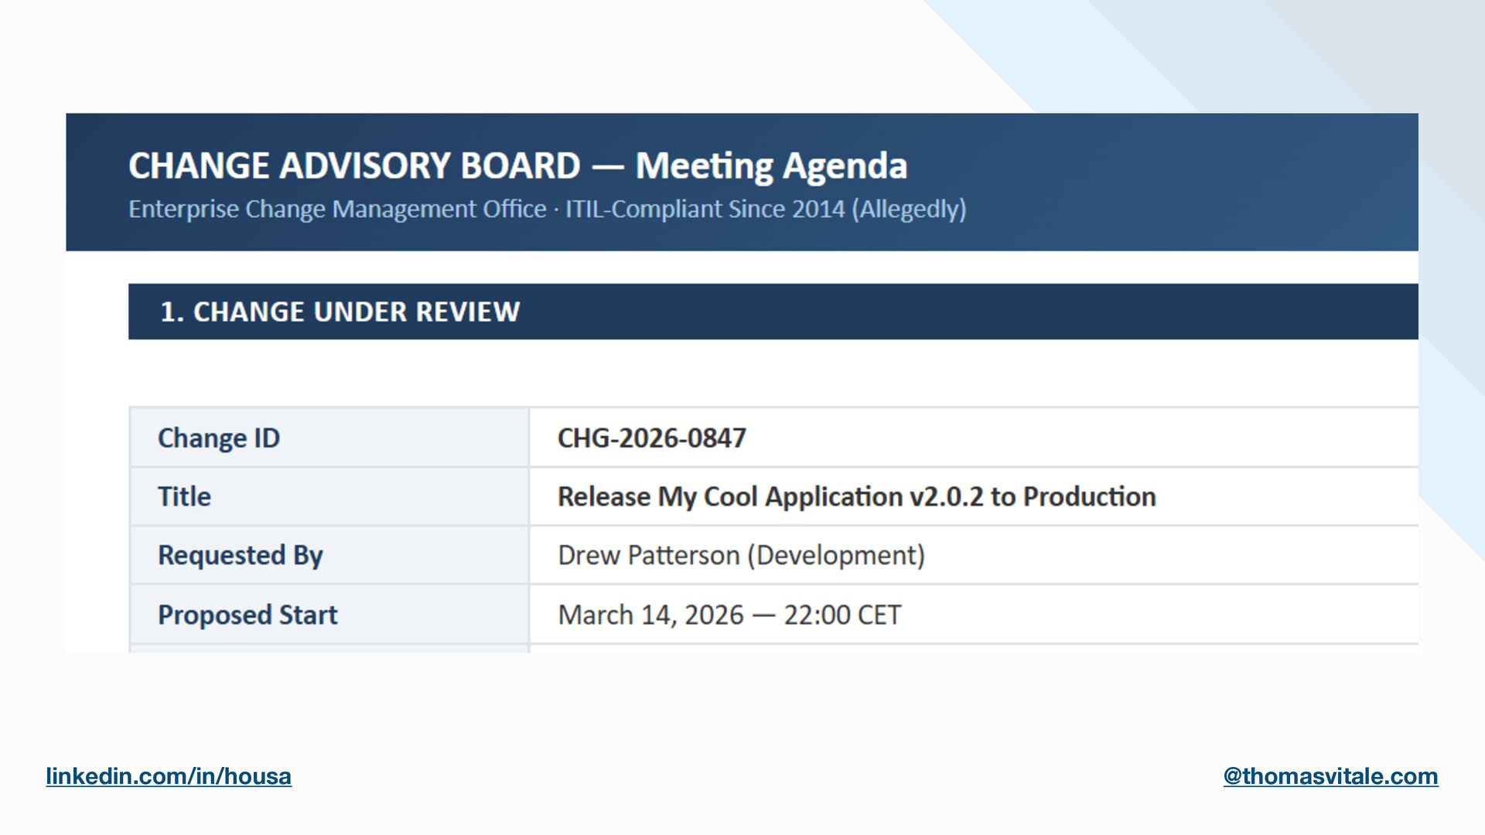
Task: Click the ITIL-Compliant Since 2014 text
Action: point(705,210)
